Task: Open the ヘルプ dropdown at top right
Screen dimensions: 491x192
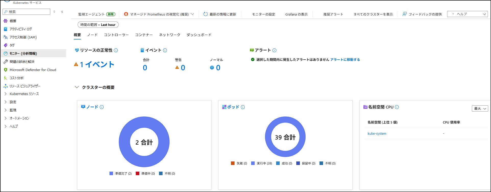Action: coord(468,14)
